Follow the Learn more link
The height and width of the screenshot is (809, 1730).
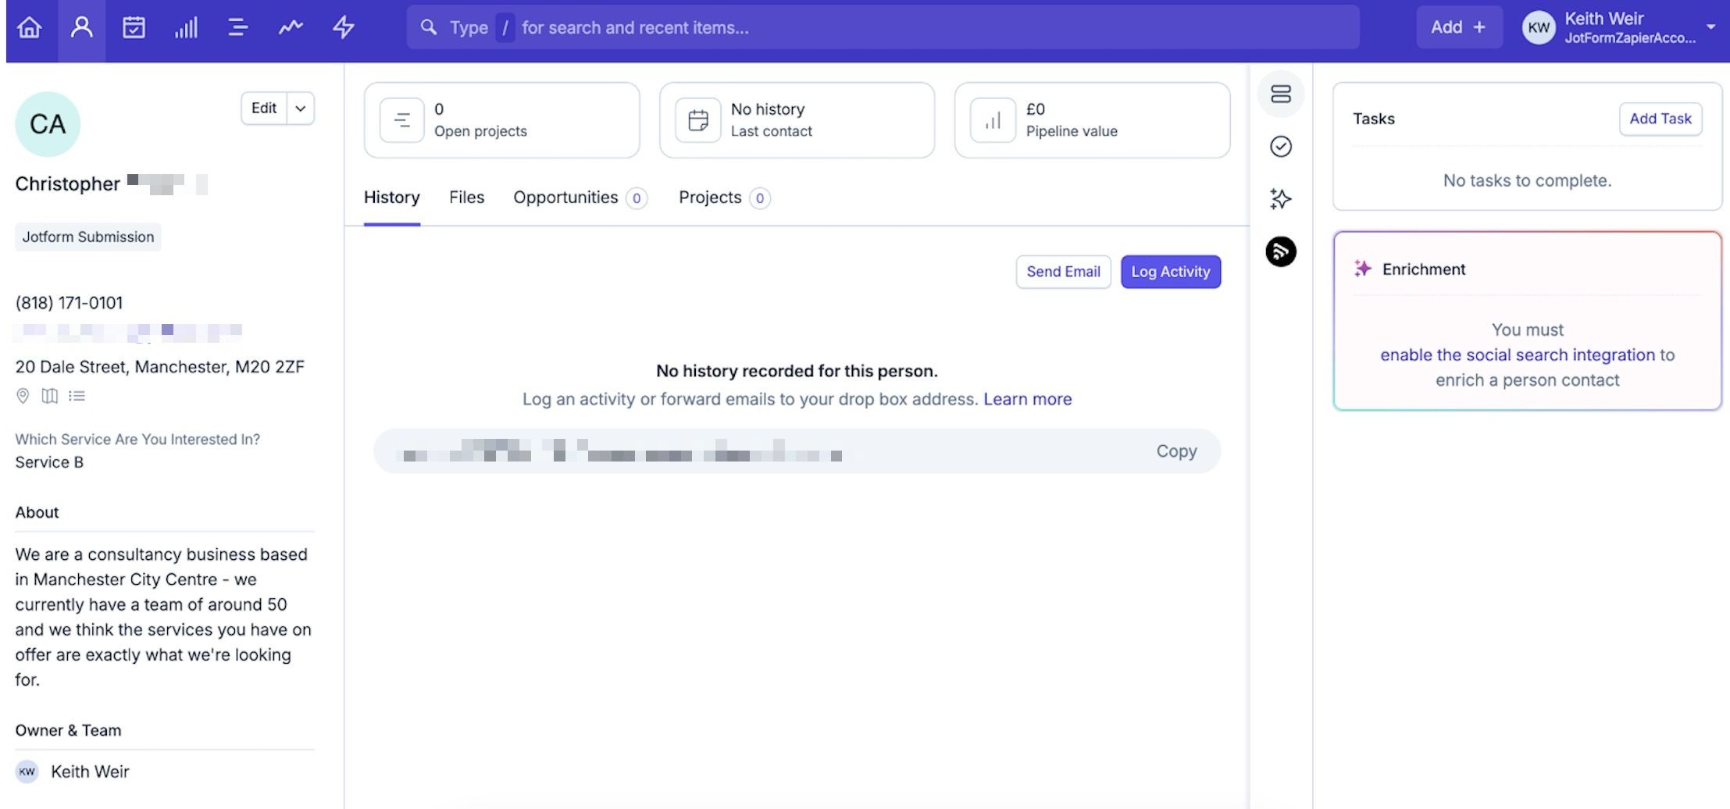click(1027, 399)
